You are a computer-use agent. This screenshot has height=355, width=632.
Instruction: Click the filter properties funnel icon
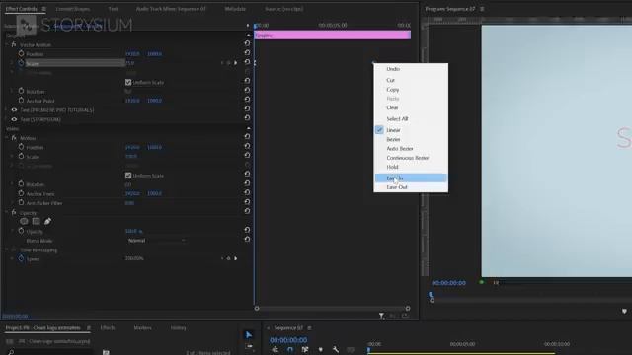point(381,316)
